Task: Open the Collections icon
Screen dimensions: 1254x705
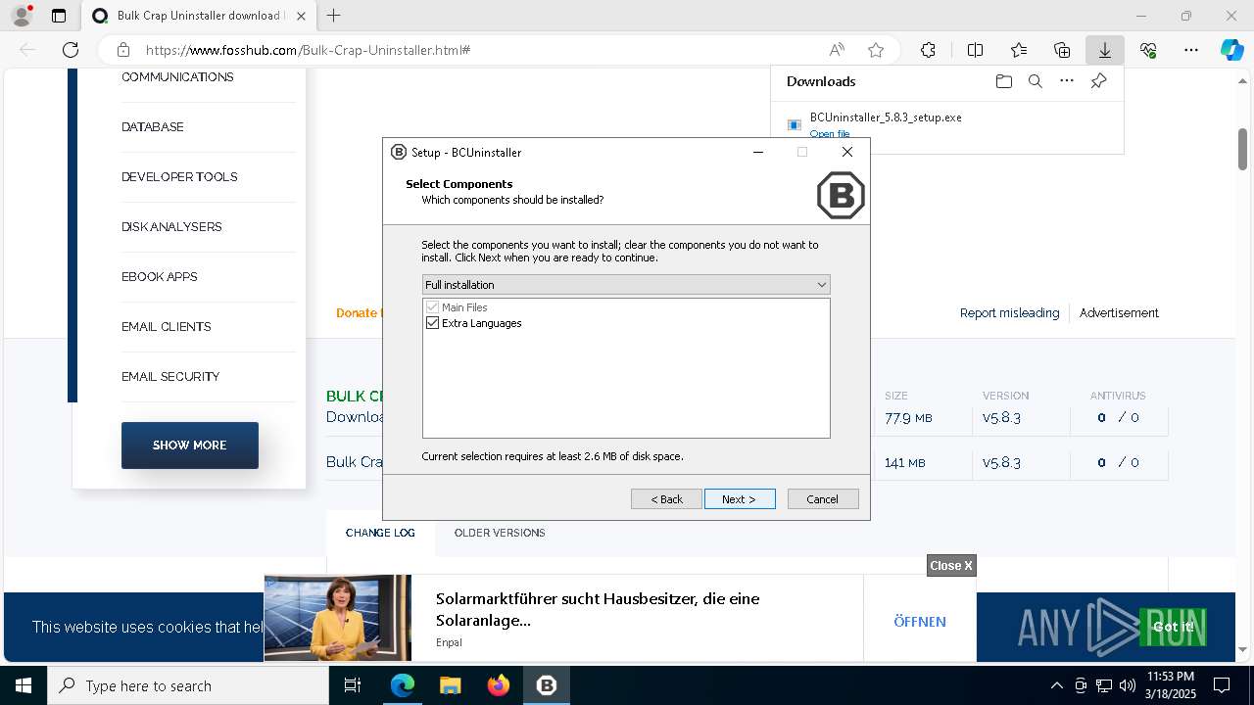Action: [x=1062, y=50]
